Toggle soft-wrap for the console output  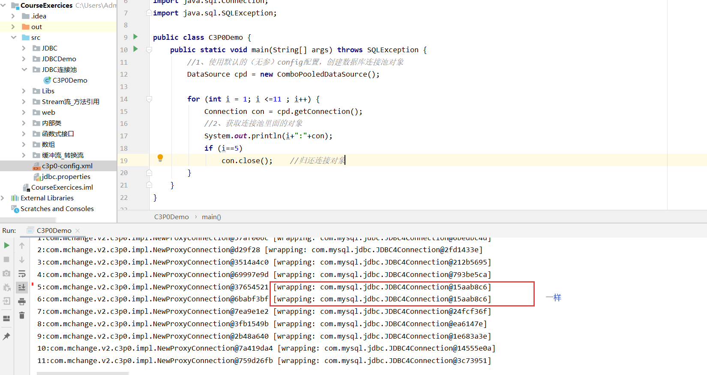22,274
